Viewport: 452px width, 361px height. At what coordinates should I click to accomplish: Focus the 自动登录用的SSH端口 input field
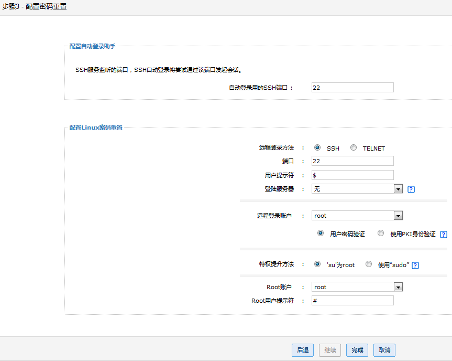(x=352, y=88)
